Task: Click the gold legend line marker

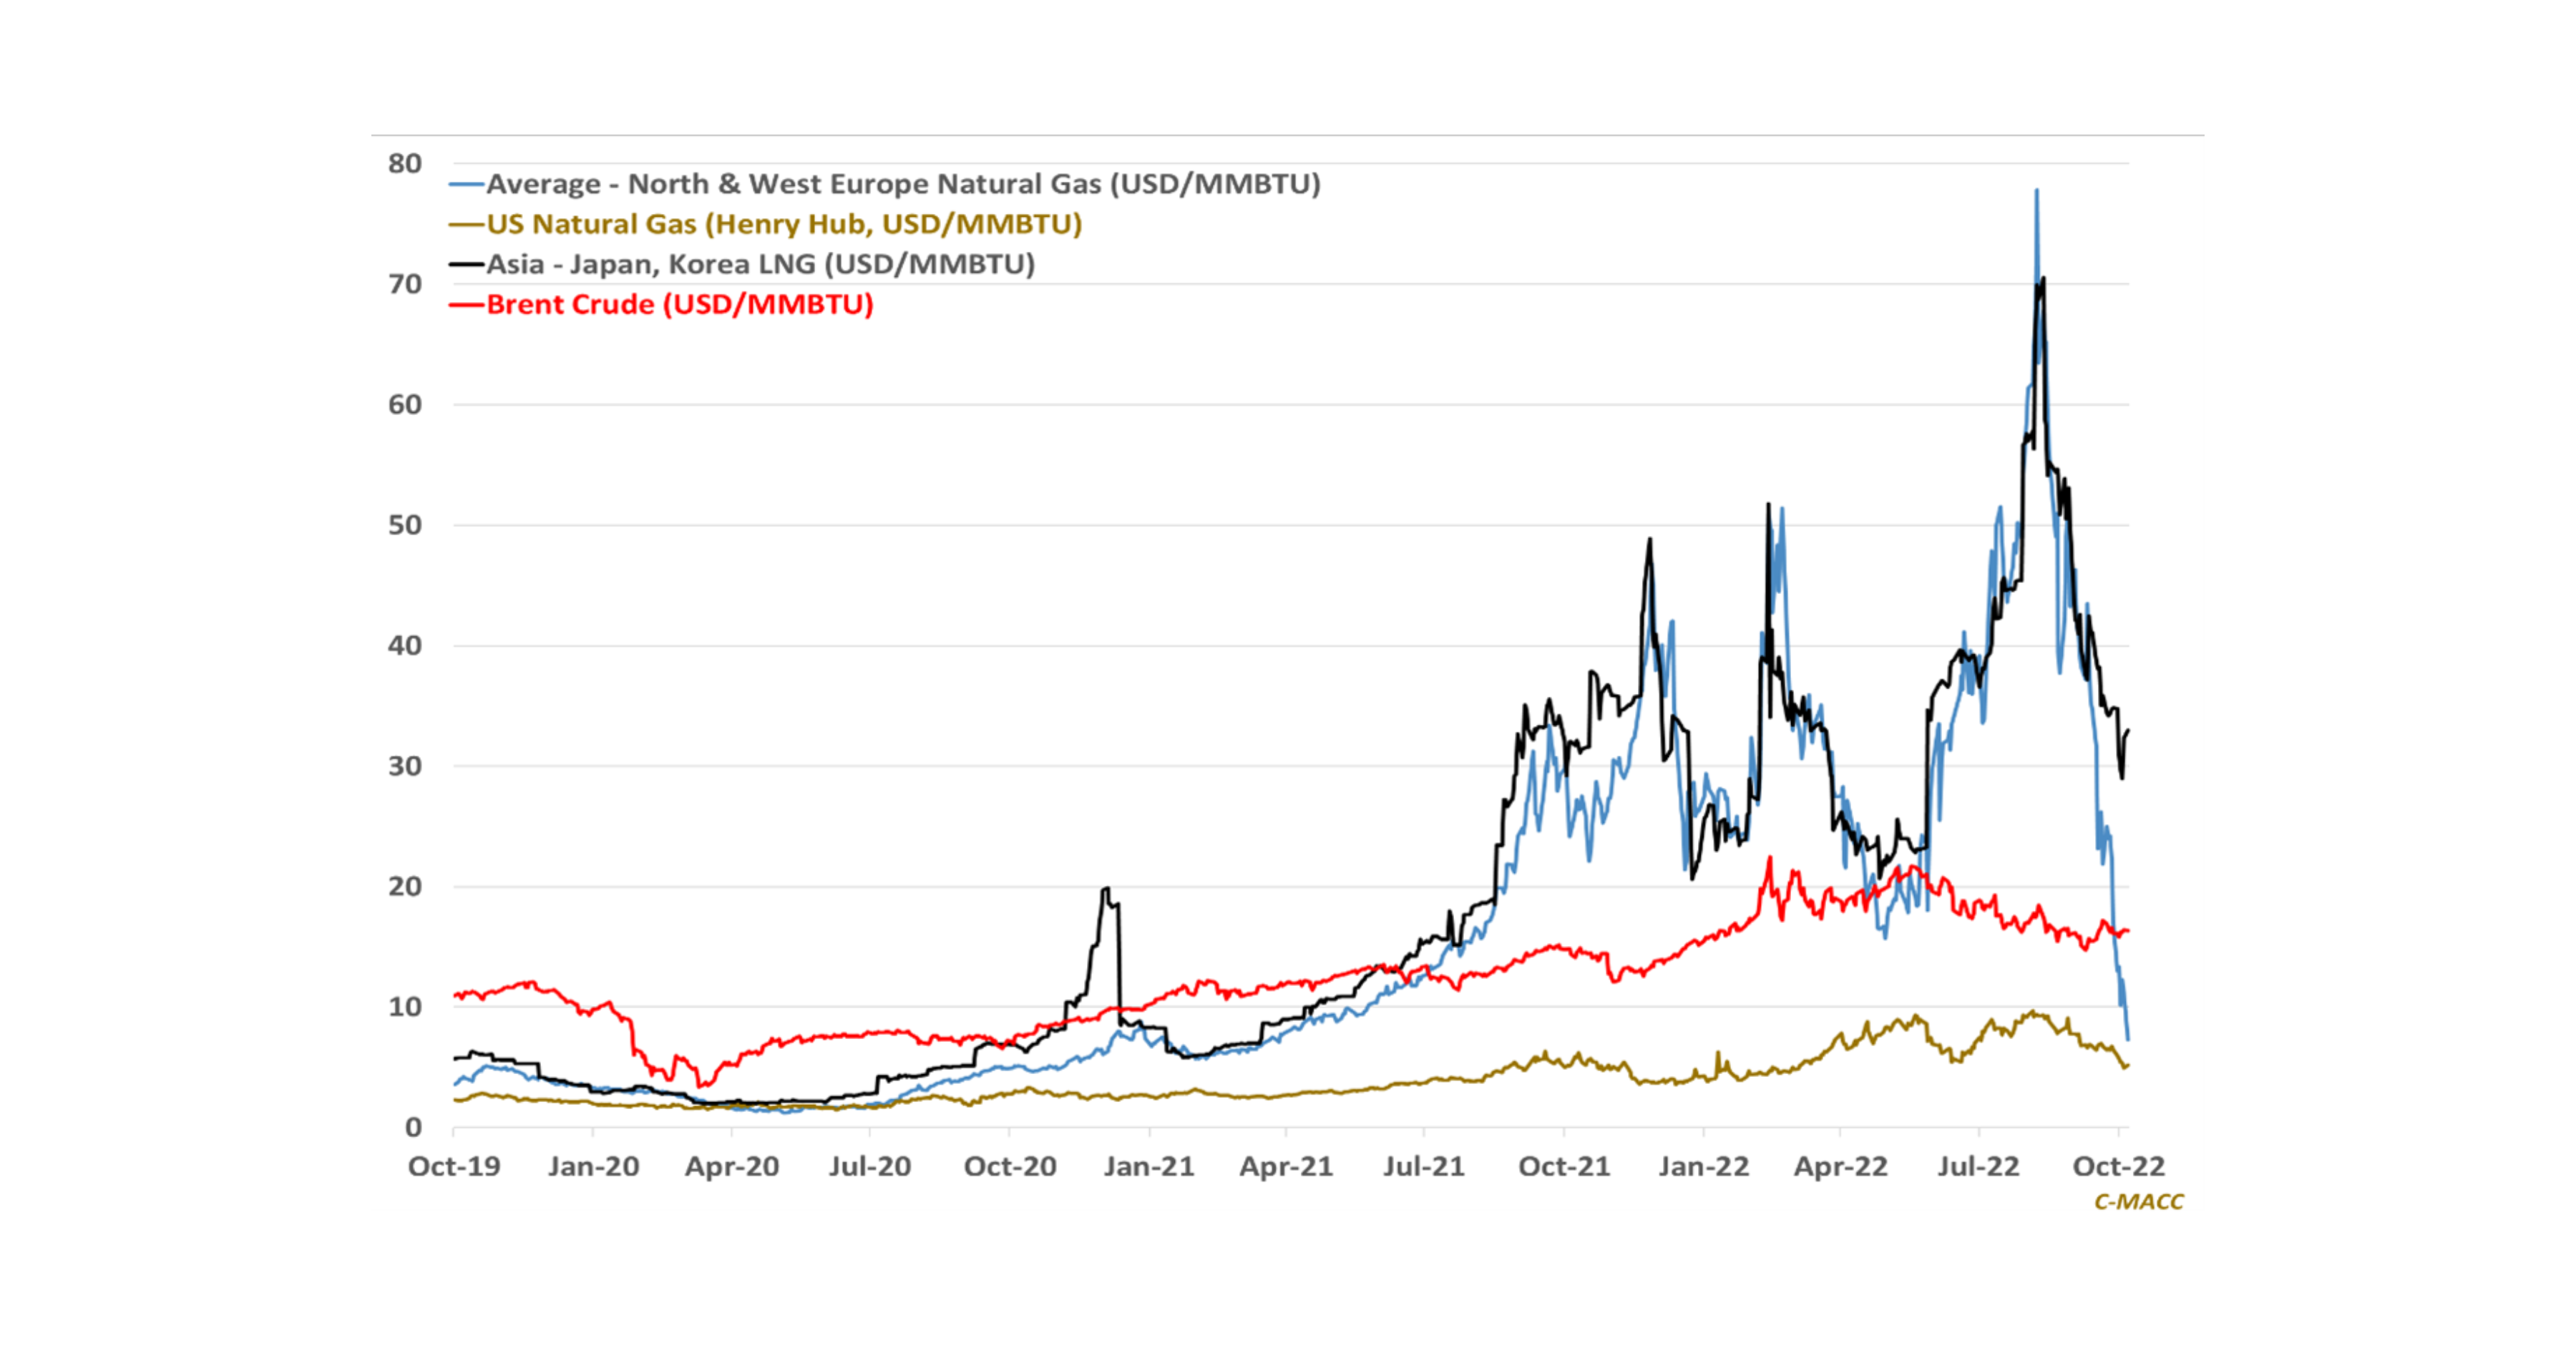Action: pos(467,225)
